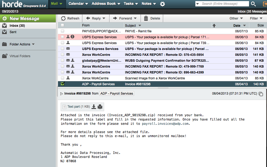
Task: Open the Filter dropdown menu
Action: point(256,18)
